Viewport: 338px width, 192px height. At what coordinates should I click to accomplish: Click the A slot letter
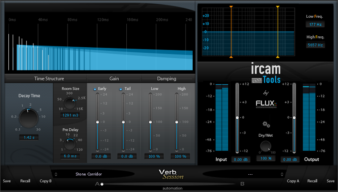pos(97,184)
